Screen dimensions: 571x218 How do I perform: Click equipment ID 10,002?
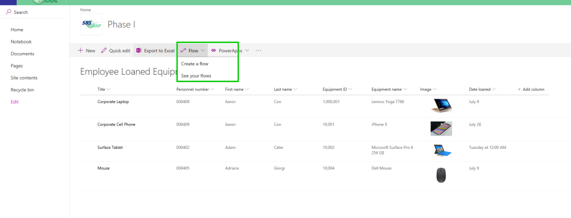328,147
